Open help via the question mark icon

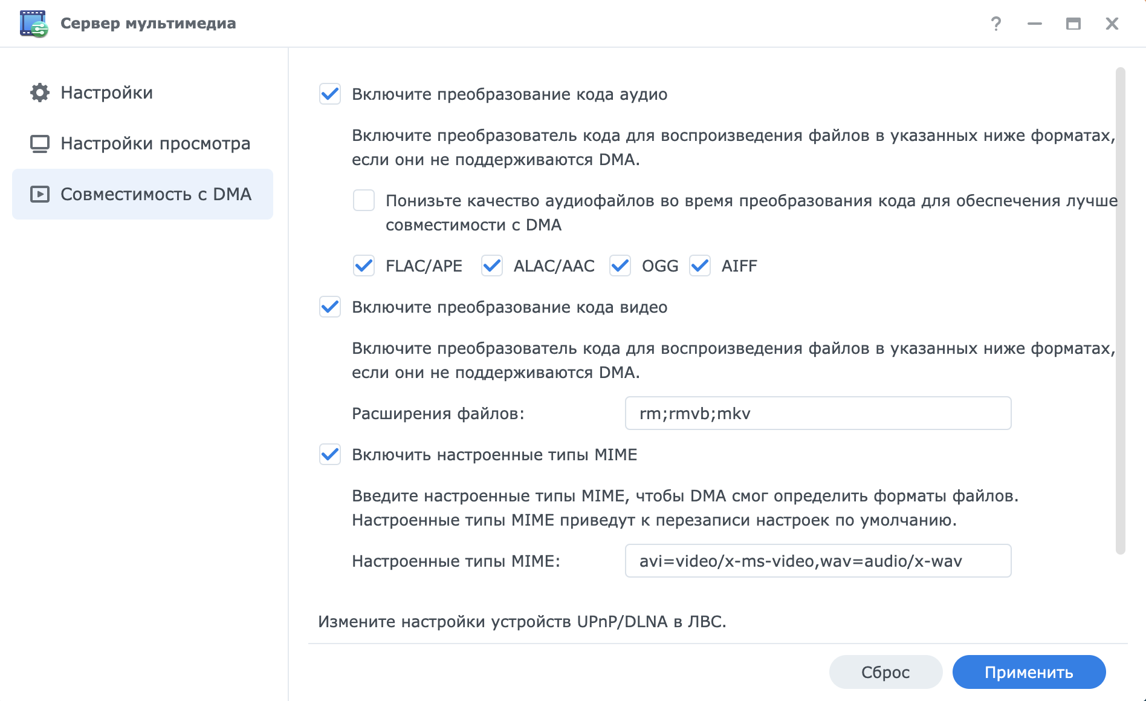996,24
